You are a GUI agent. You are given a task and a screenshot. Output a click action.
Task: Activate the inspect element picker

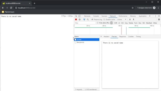(x=76, y=16)
